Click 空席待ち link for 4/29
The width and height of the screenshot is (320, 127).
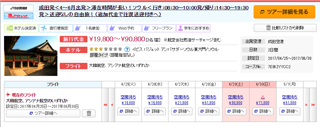coord(236,97)
